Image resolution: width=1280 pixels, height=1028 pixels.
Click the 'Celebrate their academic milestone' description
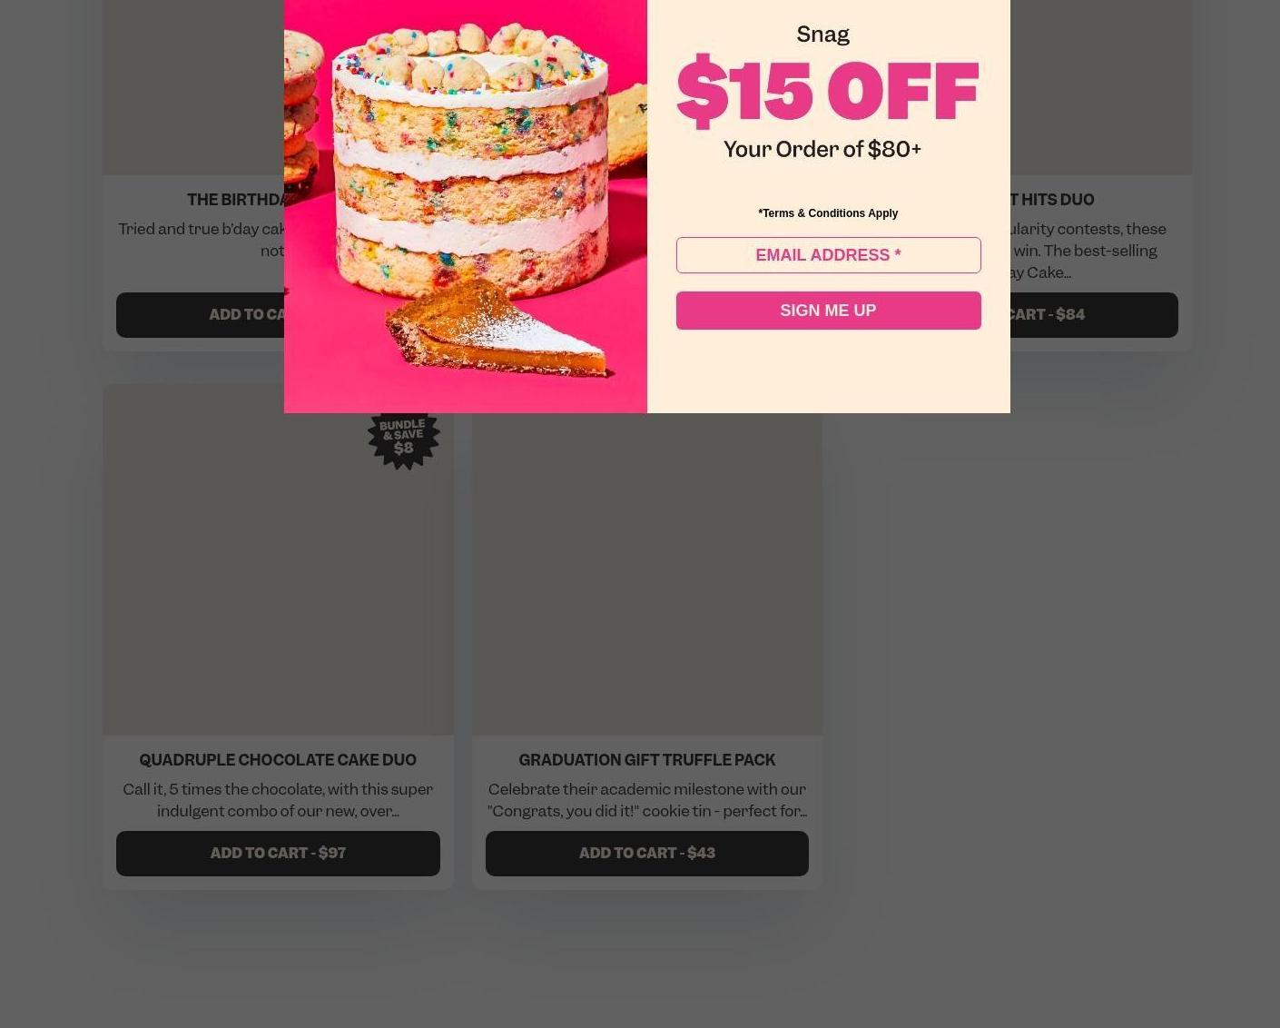point(647,800)
